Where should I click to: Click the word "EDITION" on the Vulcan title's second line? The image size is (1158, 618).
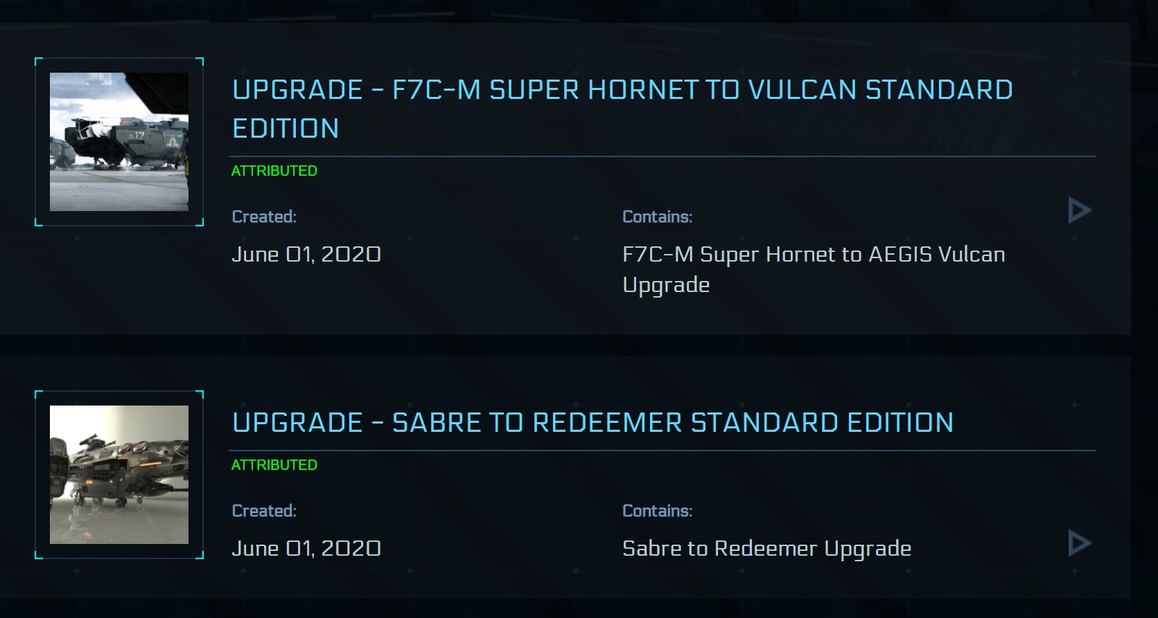tap(286, 129)
